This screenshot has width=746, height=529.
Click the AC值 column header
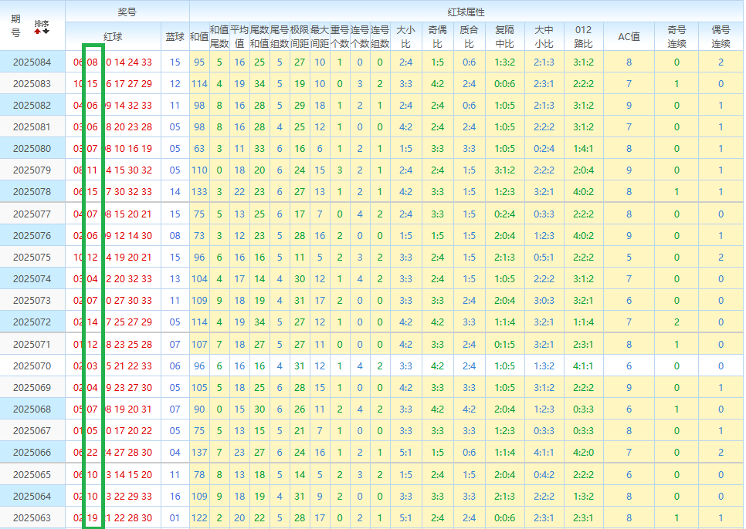(629, 36)
